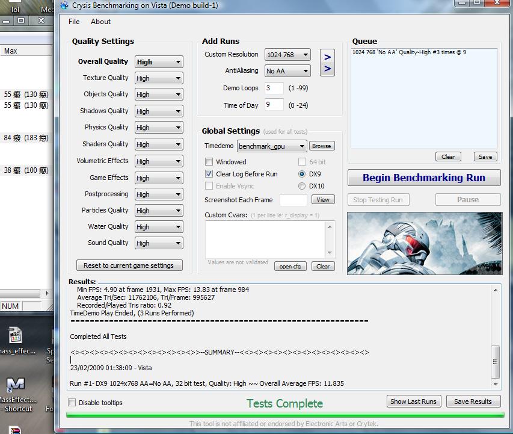513x434 pixels.
Task: Click Begin Benchmarking Run button
Action: [424, 178]
